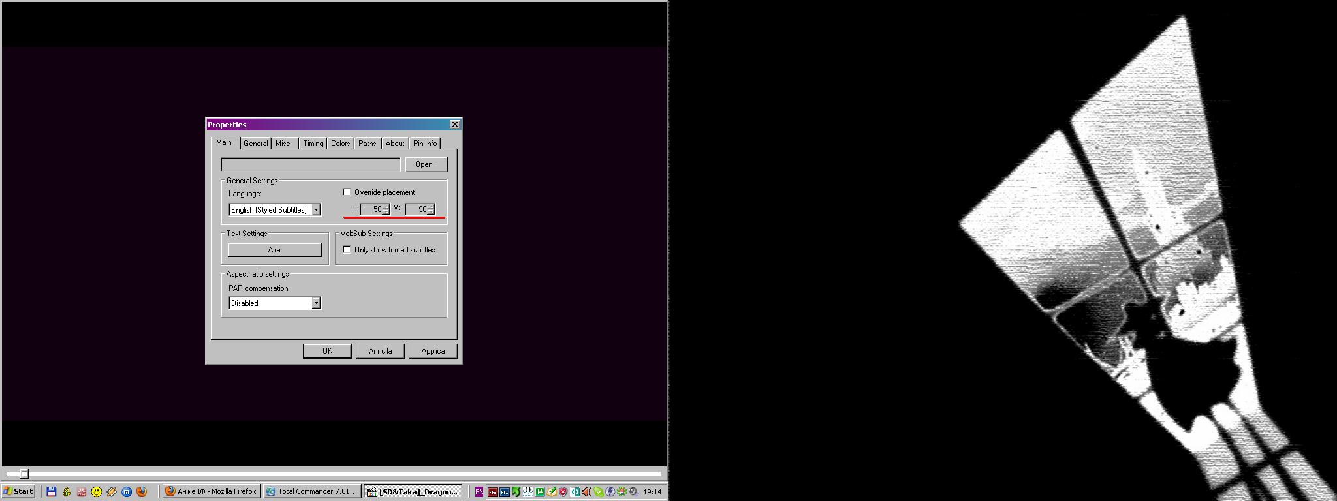Click the EN language indicator in tray
The image size is (1337, 501).
click(479, 492)
